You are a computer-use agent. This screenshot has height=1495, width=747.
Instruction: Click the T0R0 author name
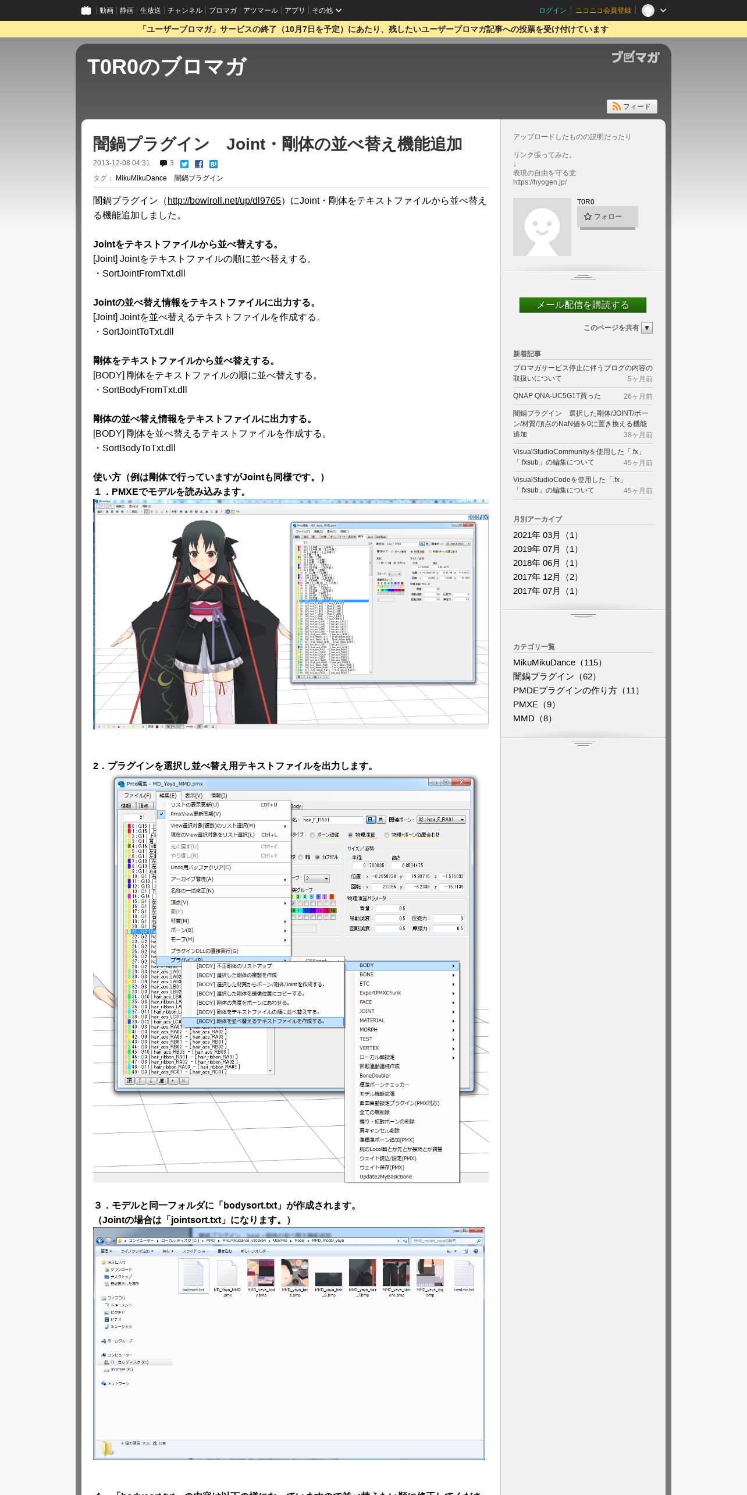pyautogui.click(x=586, y=202)
